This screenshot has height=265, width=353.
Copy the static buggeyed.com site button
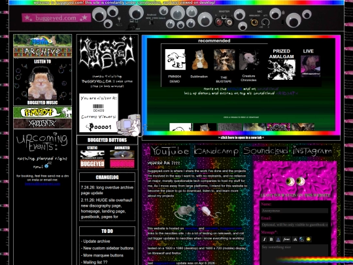[92, 155]
